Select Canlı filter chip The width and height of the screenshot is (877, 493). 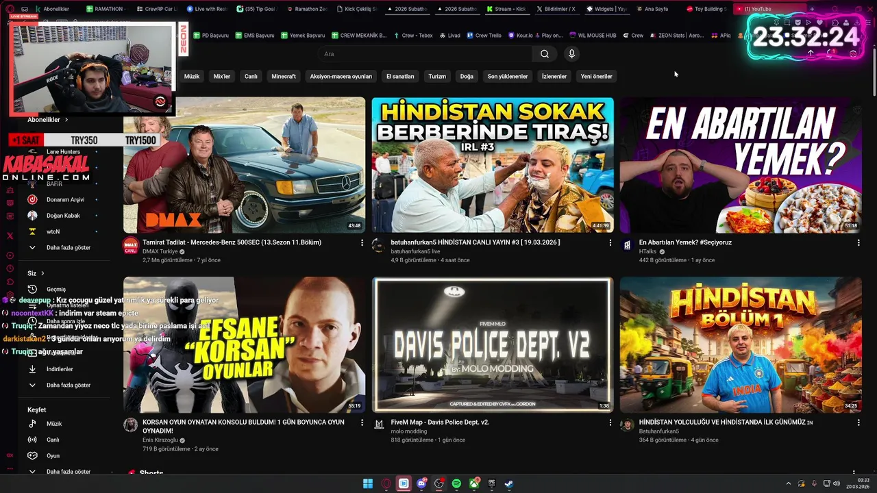(251, 76)
